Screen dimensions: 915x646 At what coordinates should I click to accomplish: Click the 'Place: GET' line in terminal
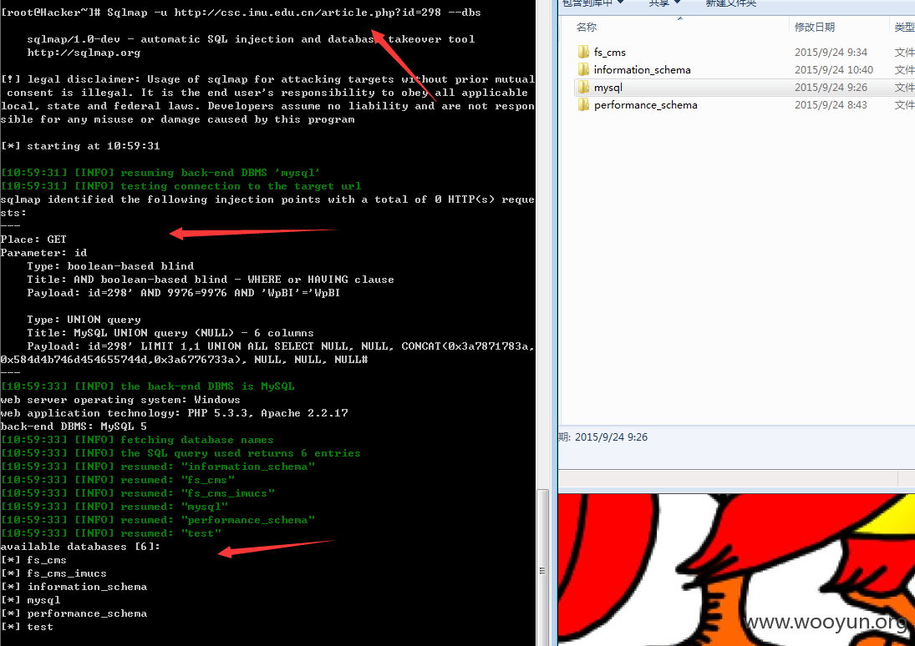[34, 239]
